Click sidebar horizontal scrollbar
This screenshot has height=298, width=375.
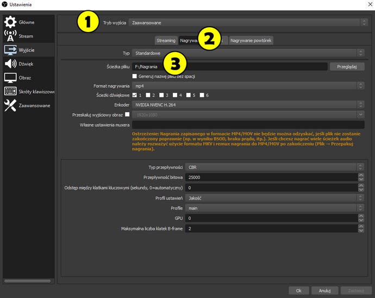(x=28, y=281)
